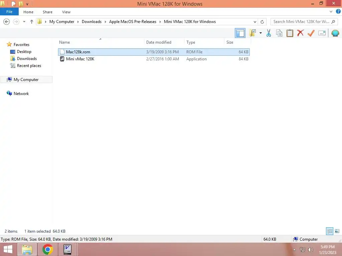The image size is (342, 256).
Task: Navigate to Downloads in the breadcrumb
Action: point(92,22)
